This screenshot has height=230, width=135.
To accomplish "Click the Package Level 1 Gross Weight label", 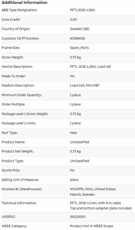I will 25,114.
